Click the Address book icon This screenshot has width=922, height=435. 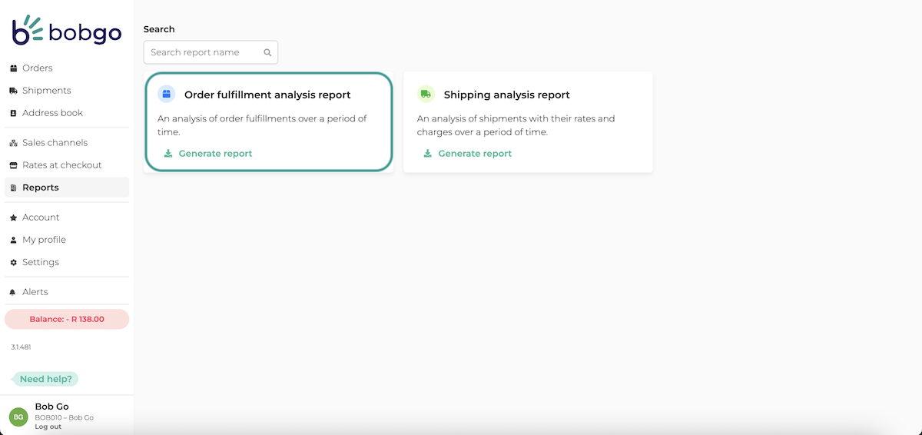tap(13, 113)
